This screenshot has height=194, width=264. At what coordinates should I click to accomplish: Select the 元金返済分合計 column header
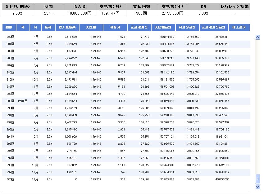tap(213, 27)
